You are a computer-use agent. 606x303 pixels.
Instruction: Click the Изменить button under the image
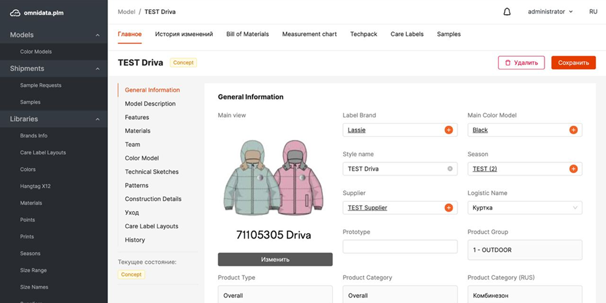(x=275, y=259)
